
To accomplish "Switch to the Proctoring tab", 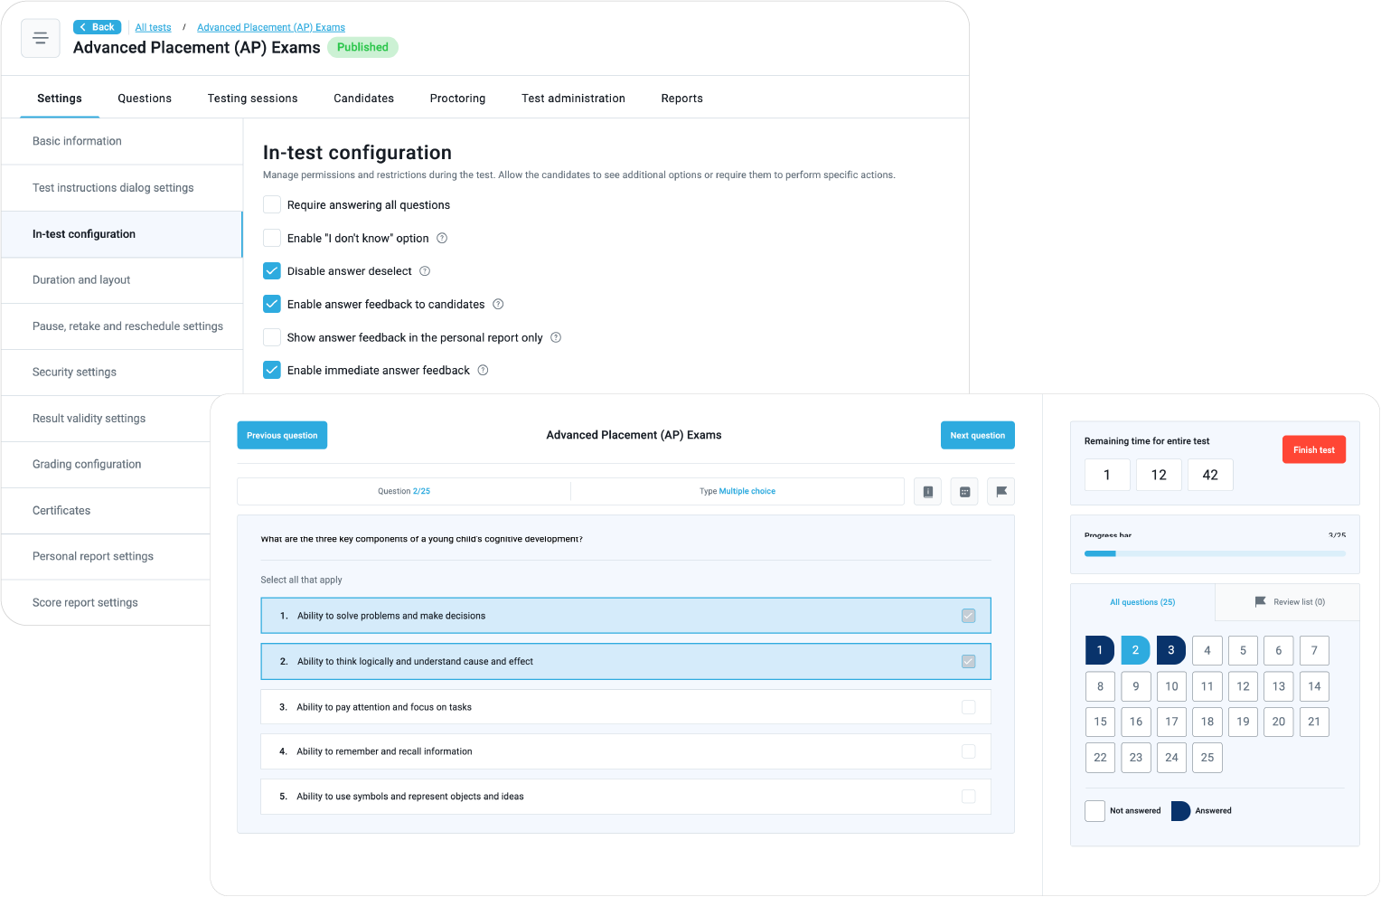I will coord(457,99).
